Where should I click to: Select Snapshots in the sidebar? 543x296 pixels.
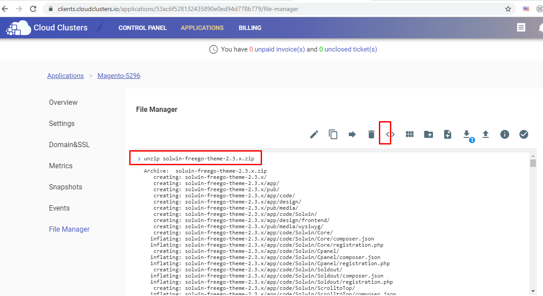(66, 187)
